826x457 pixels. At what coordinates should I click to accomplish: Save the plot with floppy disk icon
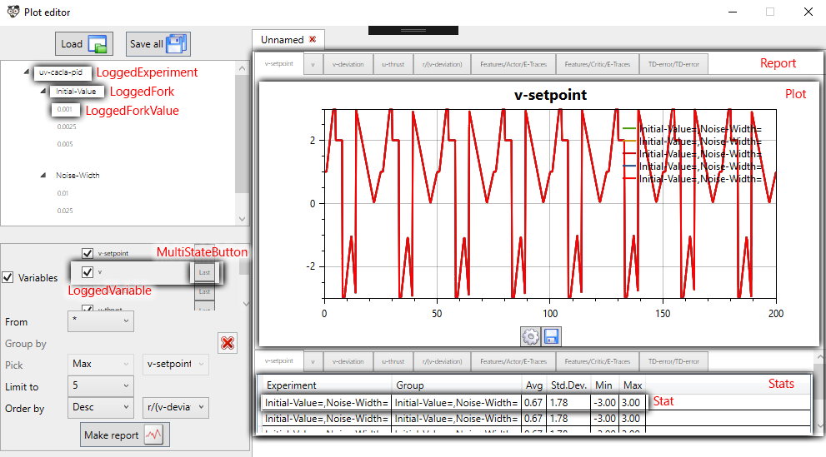[x=551, y=336]
